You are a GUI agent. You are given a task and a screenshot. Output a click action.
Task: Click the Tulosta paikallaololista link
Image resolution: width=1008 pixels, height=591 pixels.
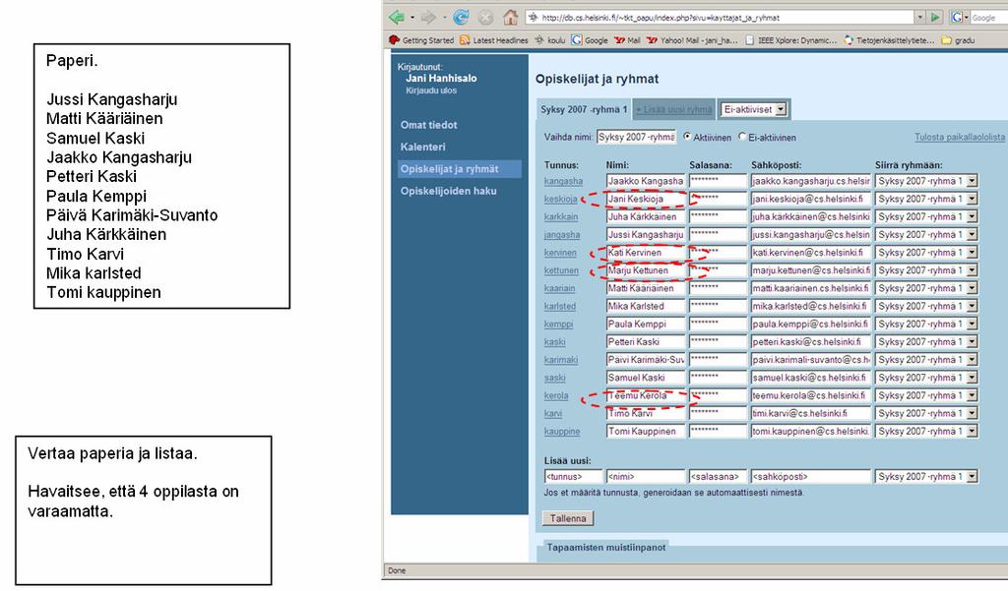click(960, 138)
